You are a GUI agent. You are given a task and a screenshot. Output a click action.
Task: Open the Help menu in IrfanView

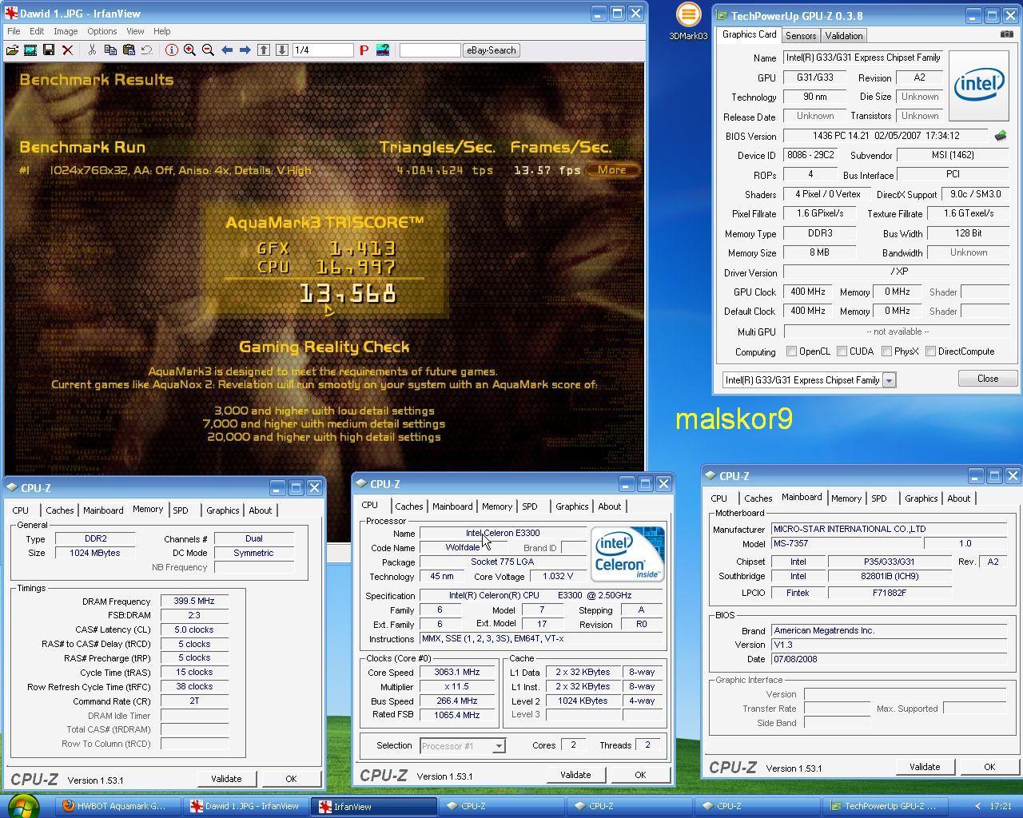[x=162, y=31]
